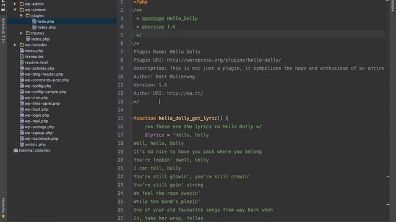
Task: Click the hello_dolly_get_lyric function name
Action: [x=188, y=118]
